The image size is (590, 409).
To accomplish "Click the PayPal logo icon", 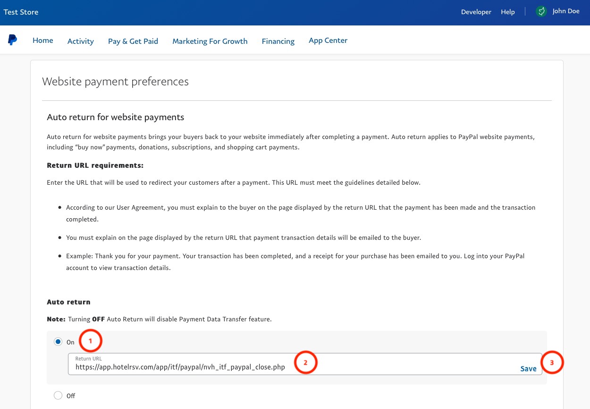I will (x=13, y=40).
